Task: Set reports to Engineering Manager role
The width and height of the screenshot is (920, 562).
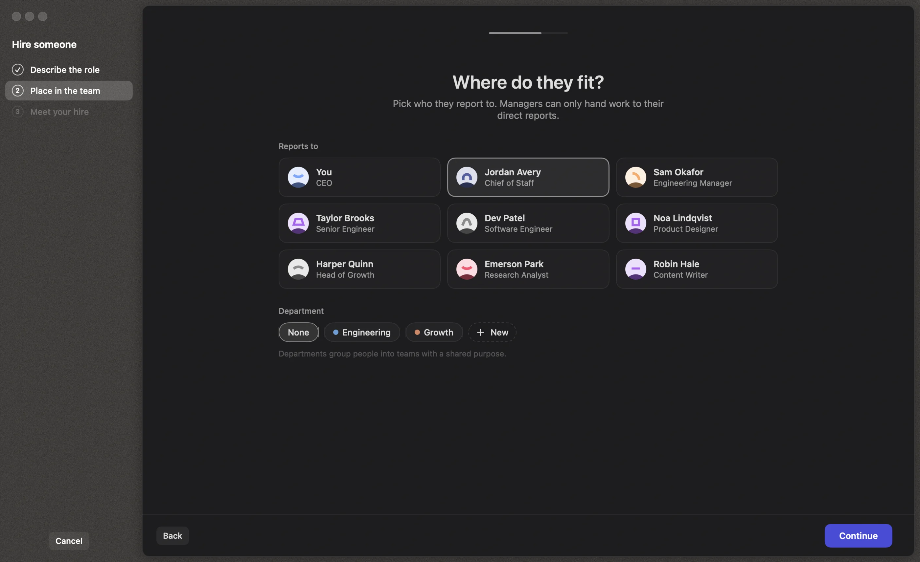Action: click(x=697, y=177)
